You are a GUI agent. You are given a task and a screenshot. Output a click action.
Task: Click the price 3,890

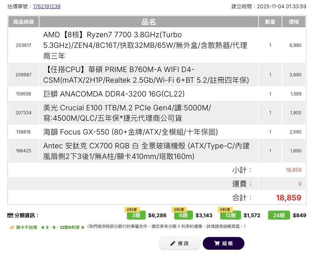(295, 75)
